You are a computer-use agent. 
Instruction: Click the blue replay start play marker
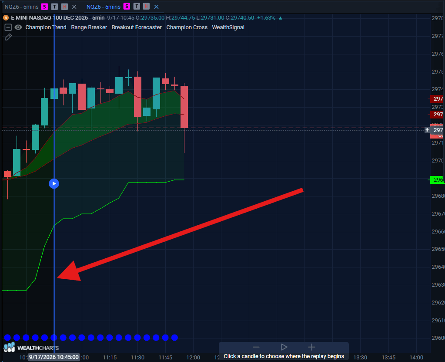click(x=54, y=183)
